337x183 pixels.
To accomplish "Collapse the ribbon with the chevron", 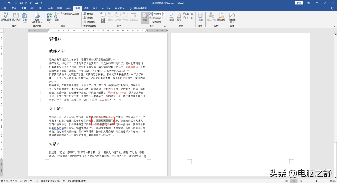I will (x=334, y=26).
